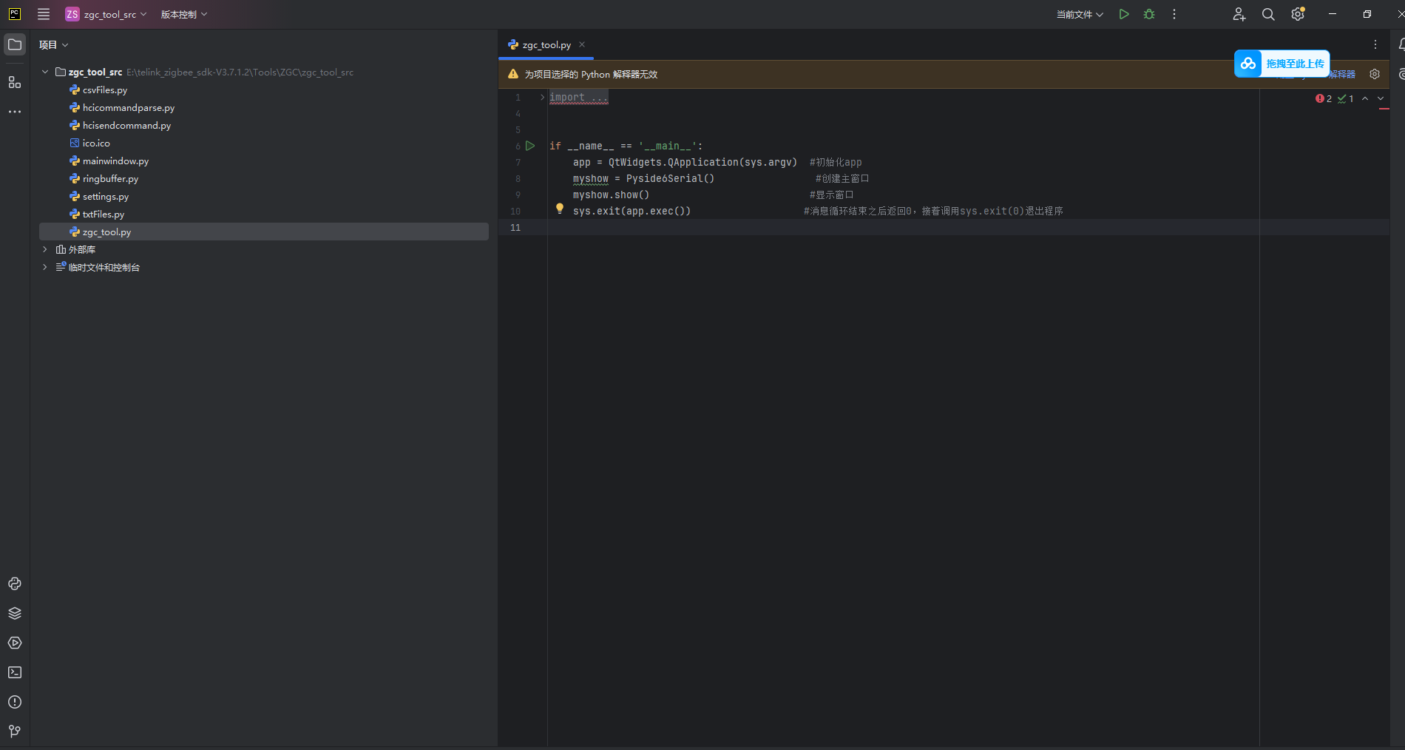Viewport: 1405px width, 750px height.
Task: Click the interpreter invalid warning message
Action: point(591,74)
